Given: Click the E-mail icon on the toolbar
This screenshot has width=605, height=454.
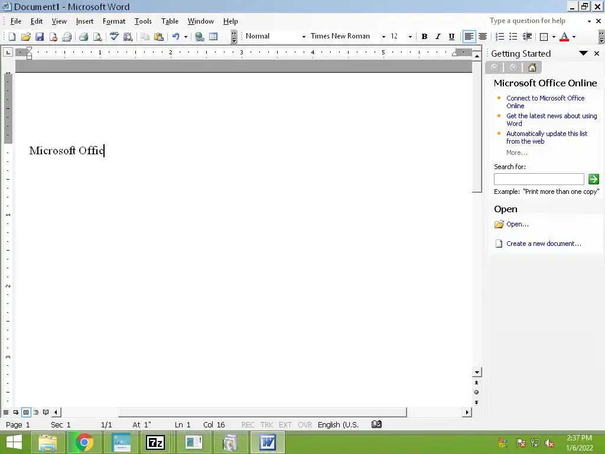Looking at the screenshot, I should (67, 37).
